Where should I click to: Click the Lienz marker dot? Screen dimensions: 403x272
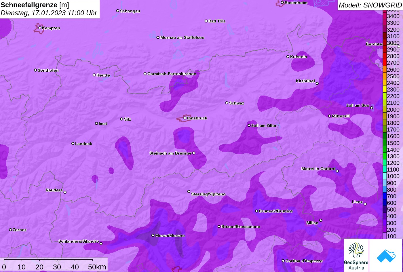coord(365,204)
